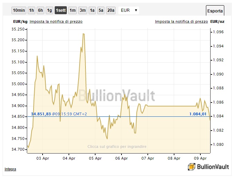The width and height of the screenshot is (235, 178).
Task: Switch chart to 1m range
Action: click(73, 10)
